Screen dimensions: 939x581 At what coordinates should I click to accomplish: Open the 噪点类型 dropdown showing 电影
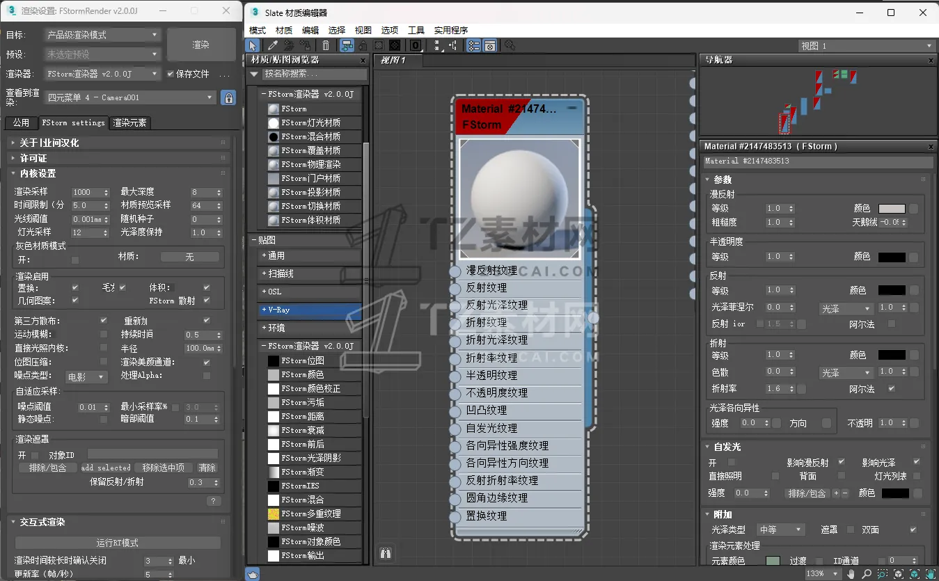click(x=86, y=377)
